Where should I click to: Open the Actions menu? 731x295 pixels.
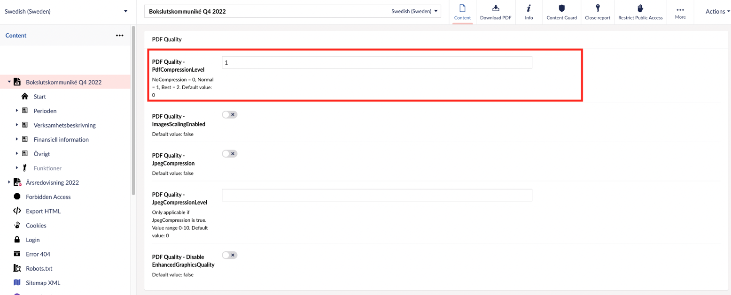(715, 12)
